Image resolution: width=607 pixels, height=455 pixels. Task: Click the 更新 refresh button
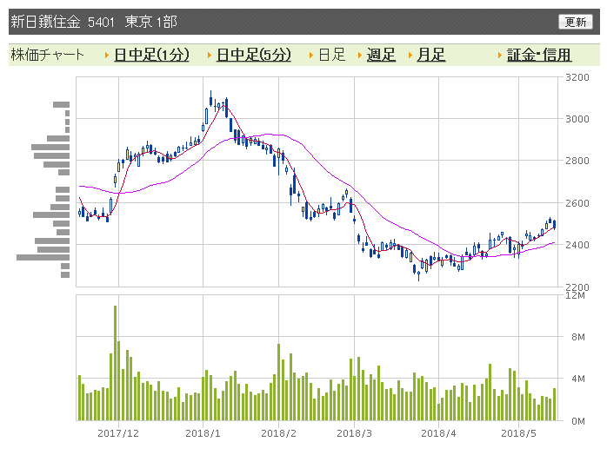(575, 22)
